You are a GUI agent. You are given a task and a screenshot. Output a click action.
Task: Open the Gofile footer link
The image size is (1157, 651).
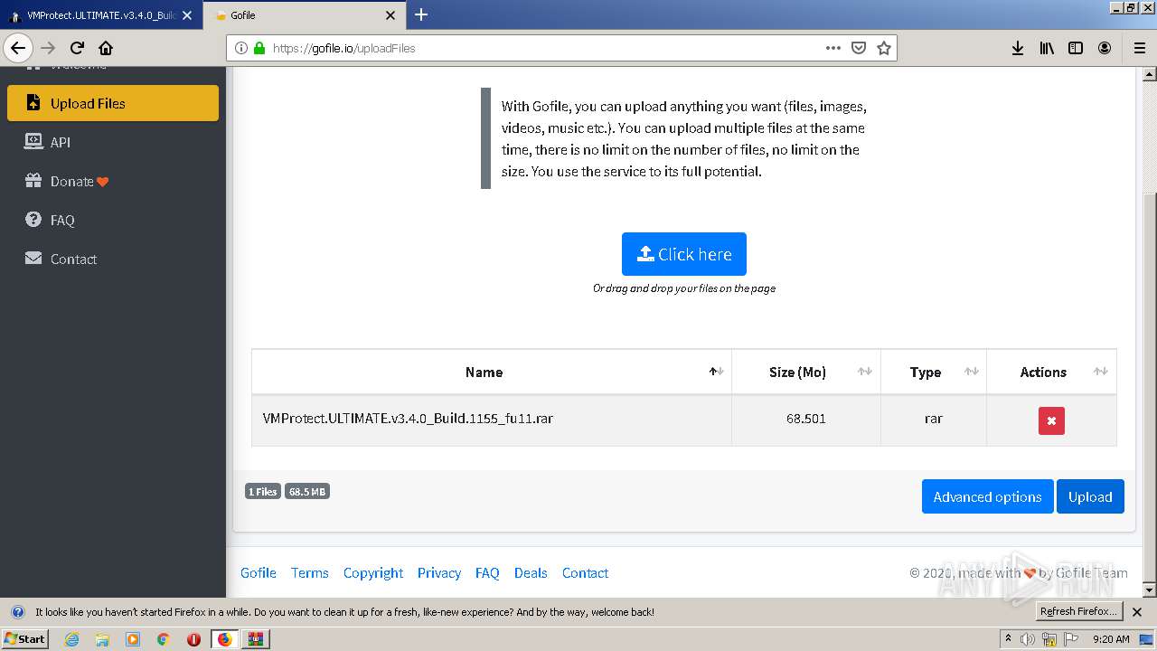pyautogui.click(x=259, y=572)
